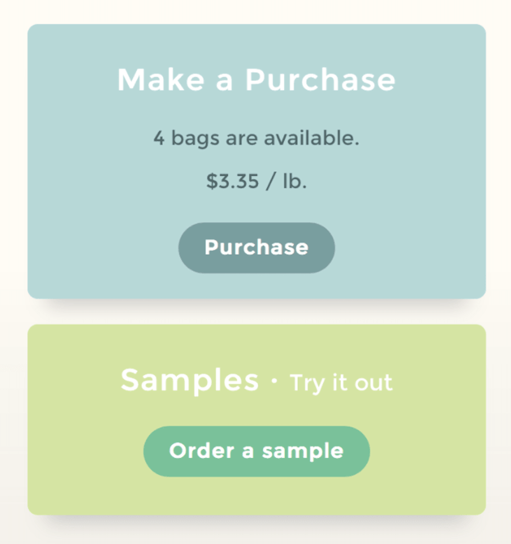Click 'Purchase' word in the card title
Image resolution: width=511 pixels, height=544 pixels.
(320, 80)
